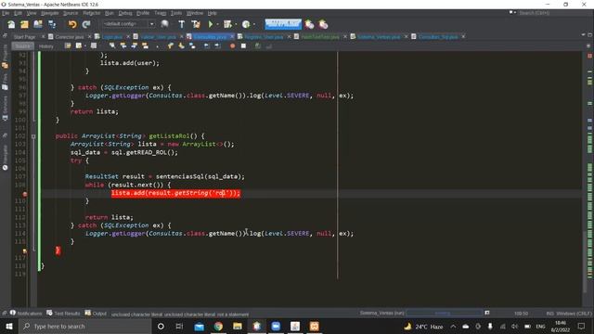Screen dimensions: 594x334
Task: Select the History editor view button
Action: [46, 46]
